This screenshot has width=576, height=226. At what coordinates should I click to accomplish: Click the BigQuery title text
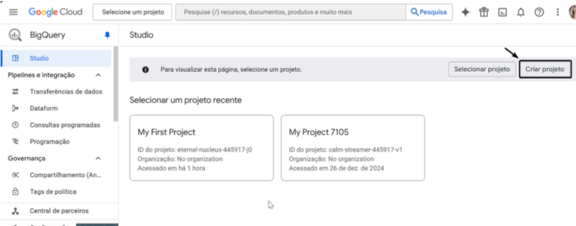pyautogui.click(x=47, y=35)
